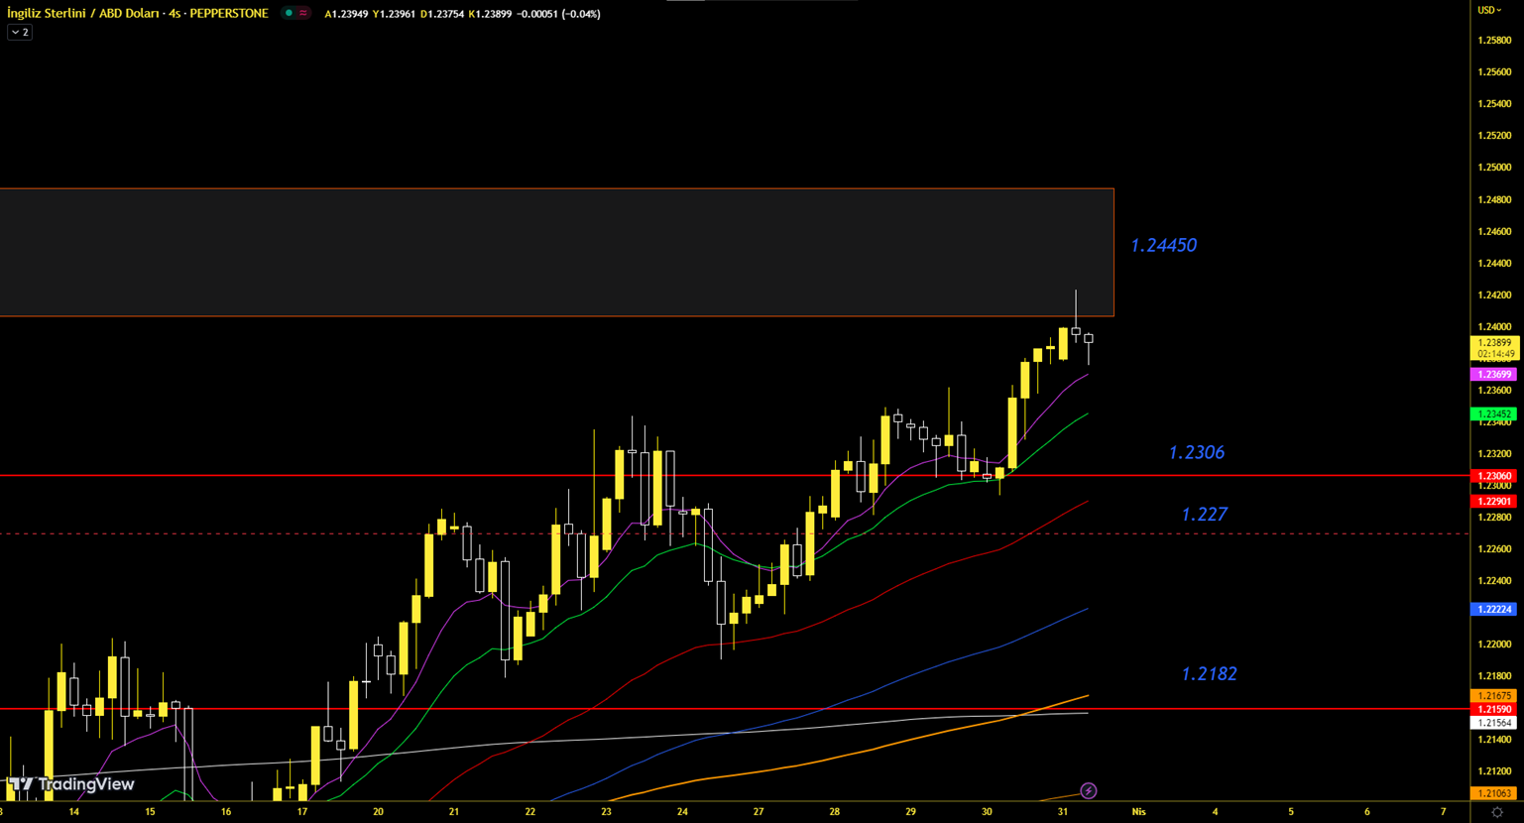Click date 24 on the time axis
The image size is (1524, 823).
click(x=682, y=812)
